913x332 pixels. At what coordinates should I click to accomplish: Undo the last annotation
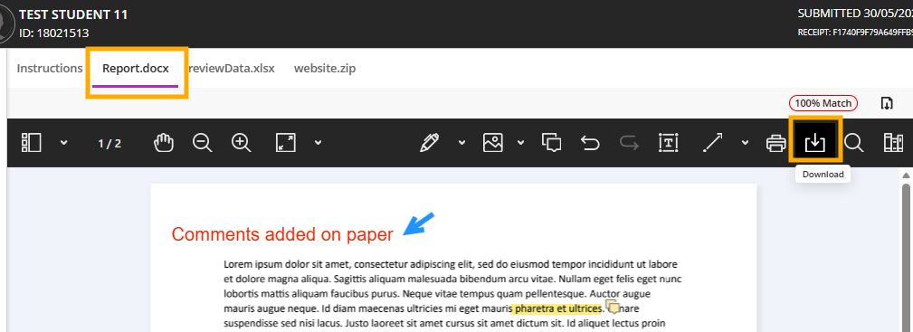(x=591, y=143)
